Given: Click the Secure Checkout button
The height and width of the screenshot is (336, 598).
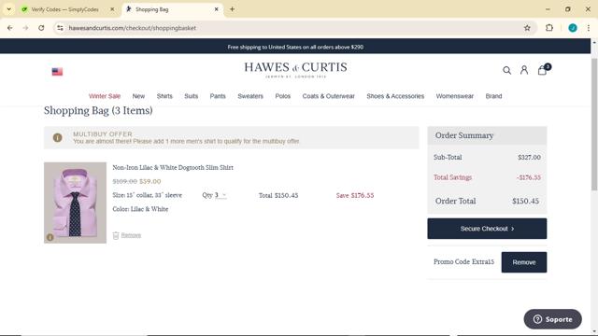Looking at the screenshot, I should (x=487, y=229).
